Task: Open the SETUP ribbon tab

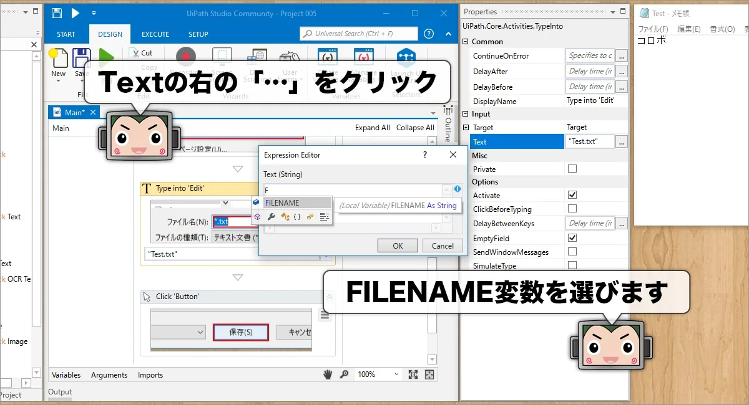Action: click(198, 34)
